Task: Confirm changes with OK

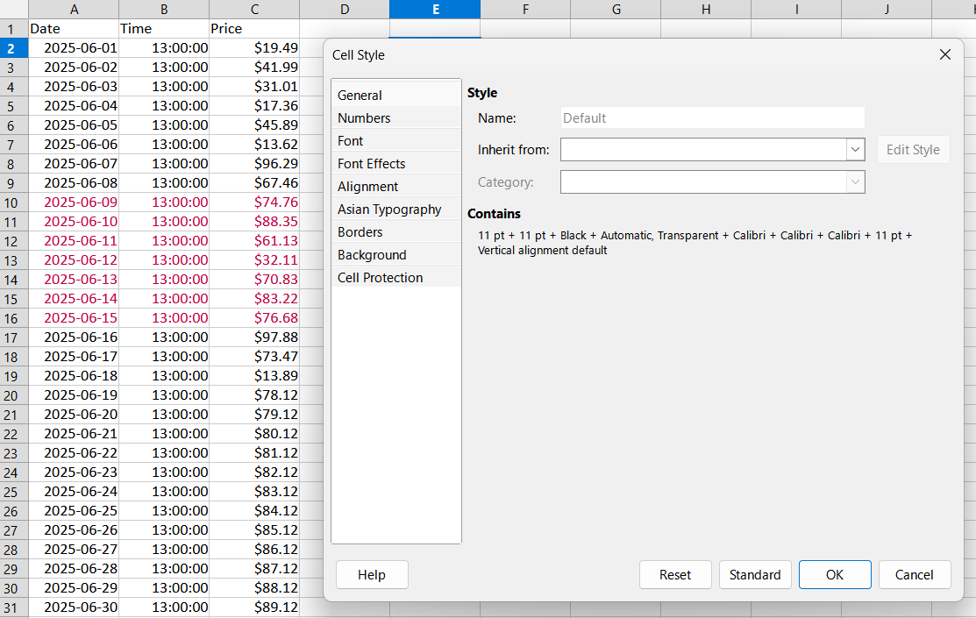Action: [834, 574]
